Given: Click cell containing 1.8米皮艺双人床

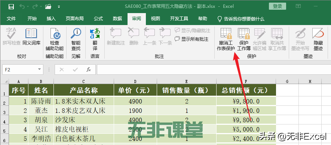Looking at the screenshot, I should tap(84, 110).
